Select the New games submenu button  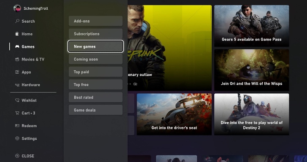[96, 46]
